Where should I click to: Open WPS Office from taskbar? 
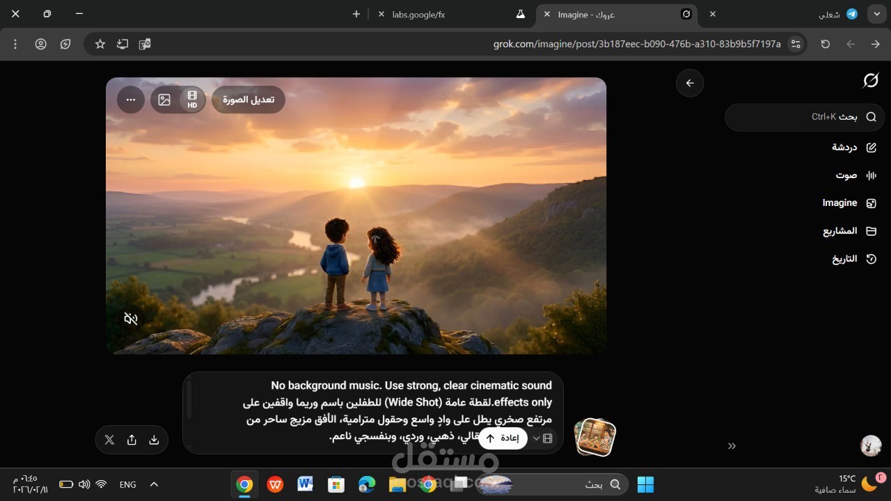[x=275, y=484]
